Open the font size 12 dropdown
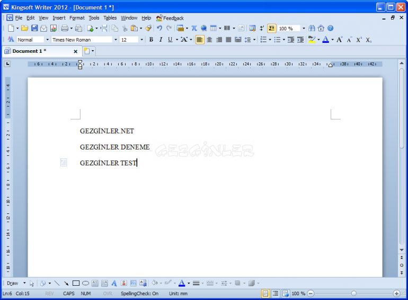 click(x=142, y=40)
